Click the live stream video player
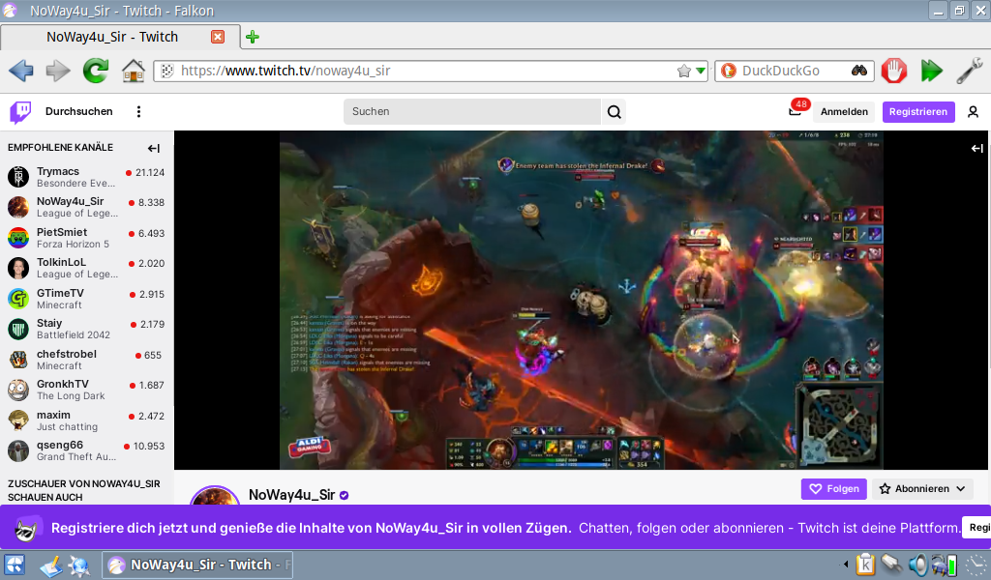The height and width of the screenshot is (580, 991). point(581,300)
